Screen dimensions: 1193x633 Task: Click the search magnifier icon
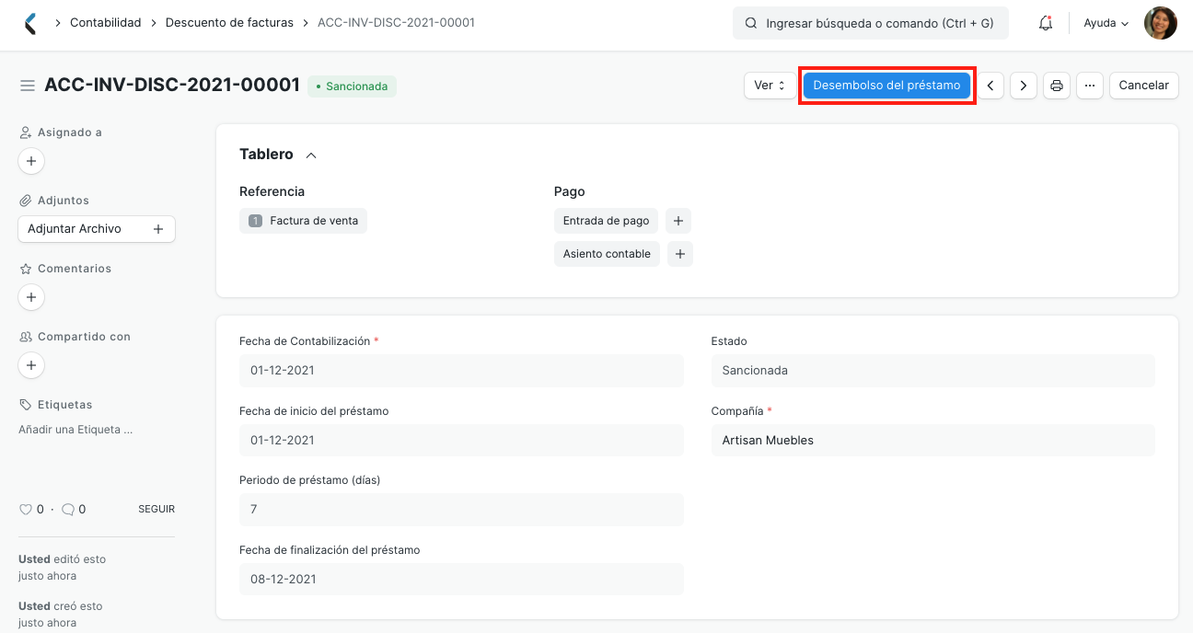(751, 23)
